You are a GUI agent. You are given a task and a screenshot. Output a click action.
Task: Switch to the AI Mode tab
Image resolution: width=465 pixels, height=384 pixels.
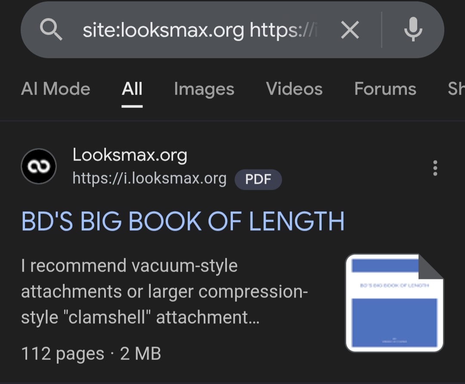[x=56, y=89]
